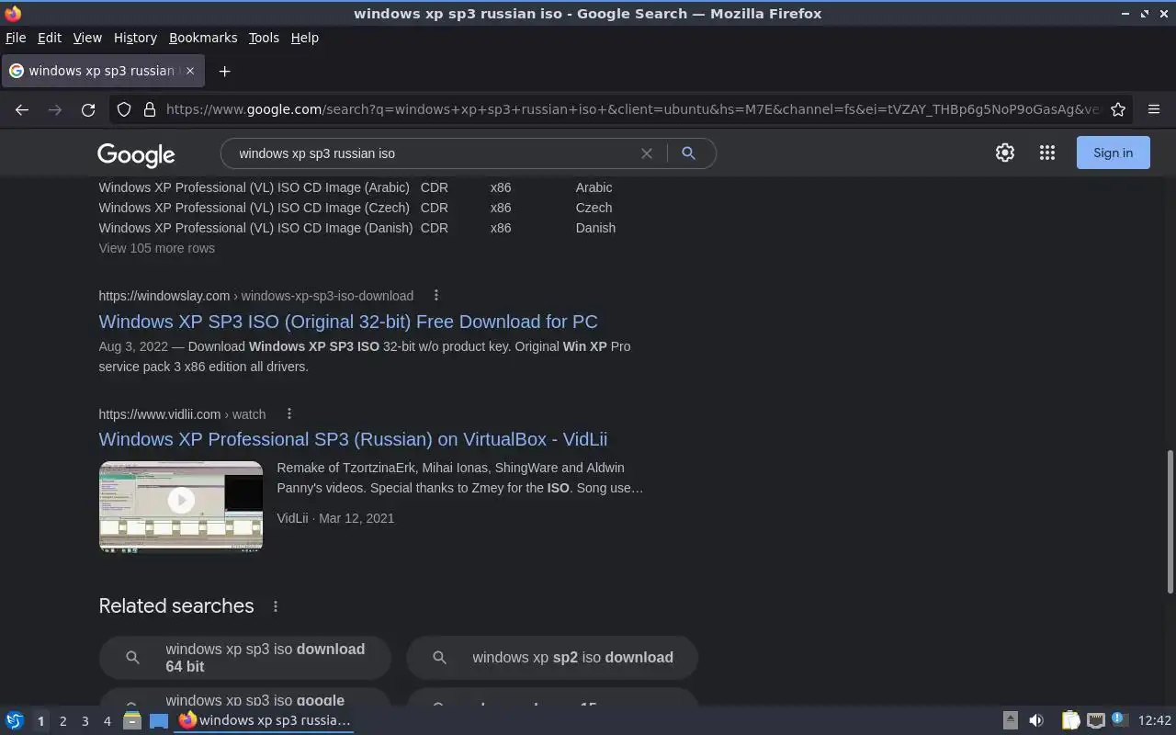Reload the current page
The height and width of the screenshot is (735, 1176).
pyautogui.click(x=88, y=109)
